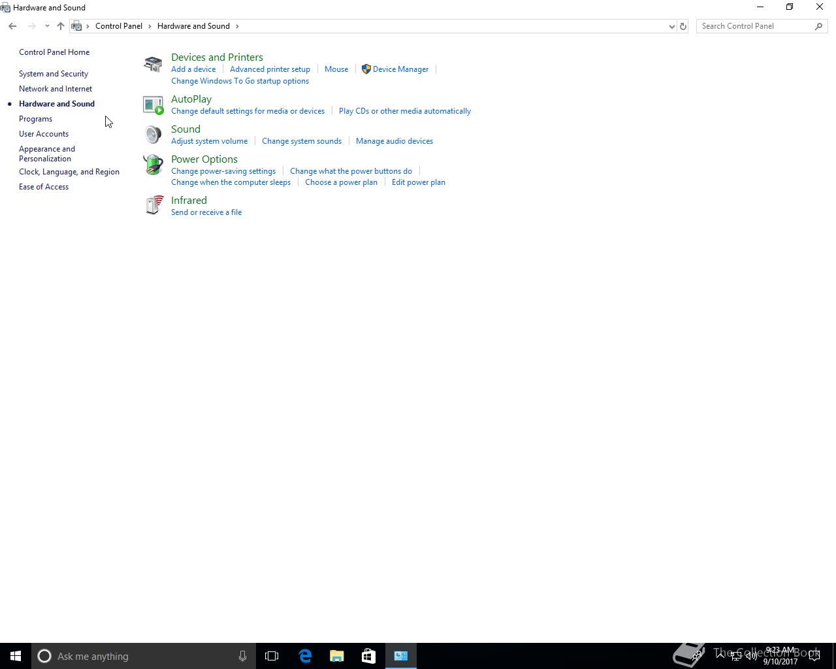The image size is (836, 669).
Task: Open Infrared heading link
Action: pyautogui.click(x=189, y=201)
